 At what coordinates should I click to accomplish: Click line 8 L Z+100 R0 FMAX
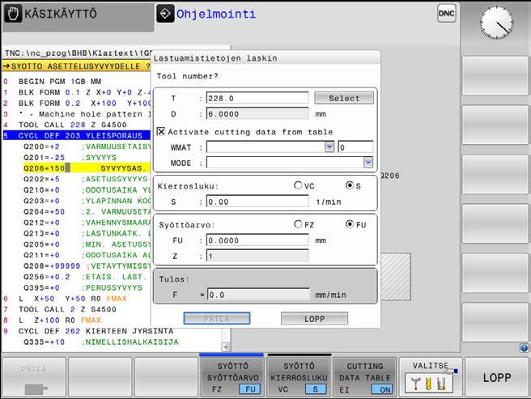pos(52,320)
